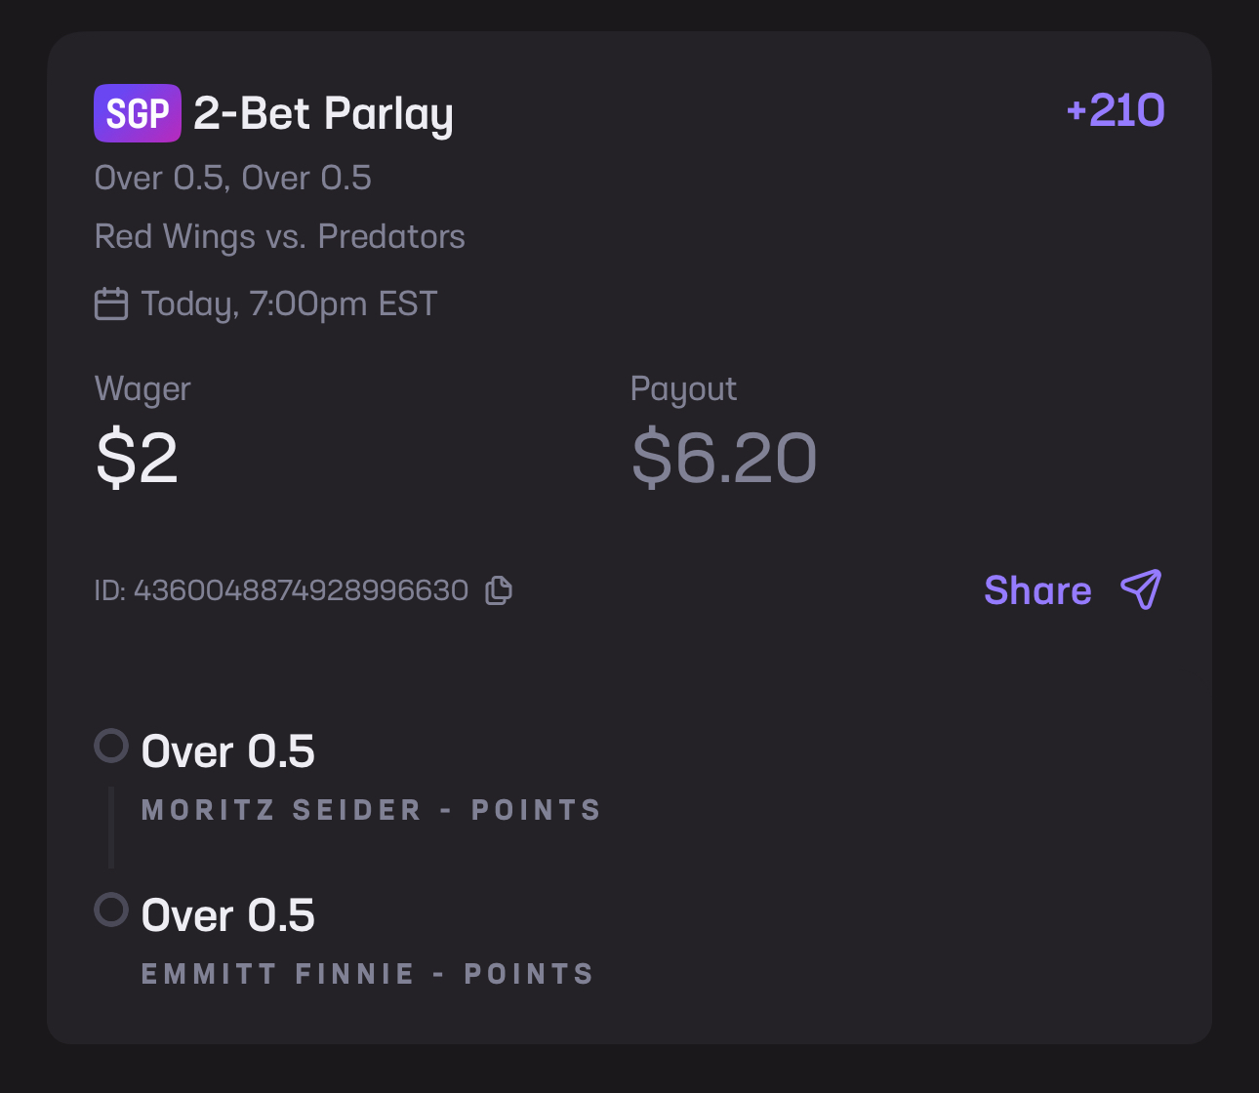Viewport: 1259px width, 1093px height.
Task: Click the status circle for the Moritz Seider leg
Action: point(111,746)
